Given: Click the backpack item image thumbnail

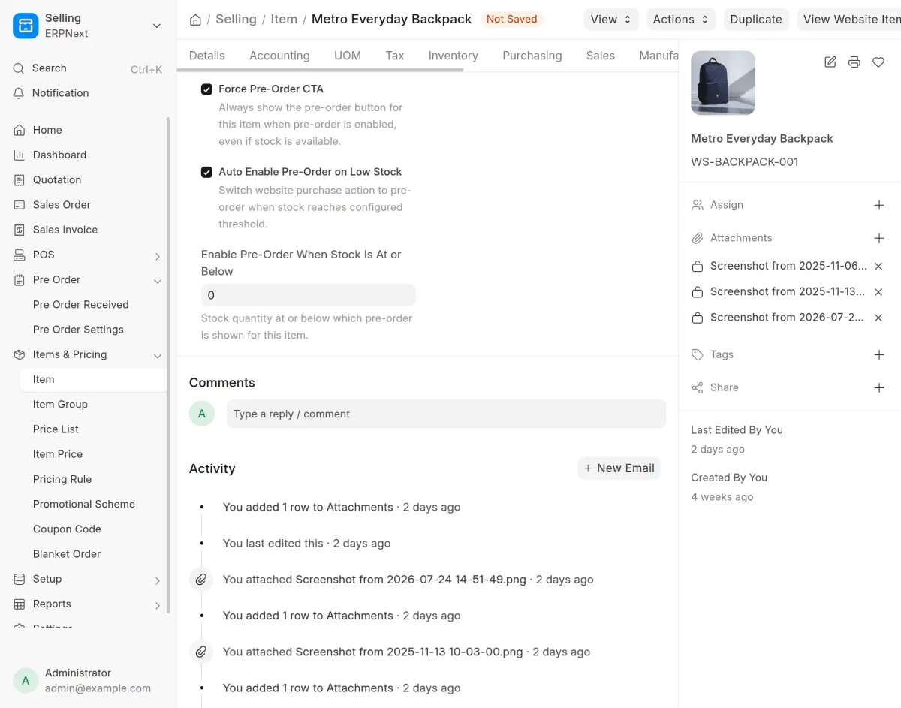Looking at the screenshot, I should (x=723, y=83).
